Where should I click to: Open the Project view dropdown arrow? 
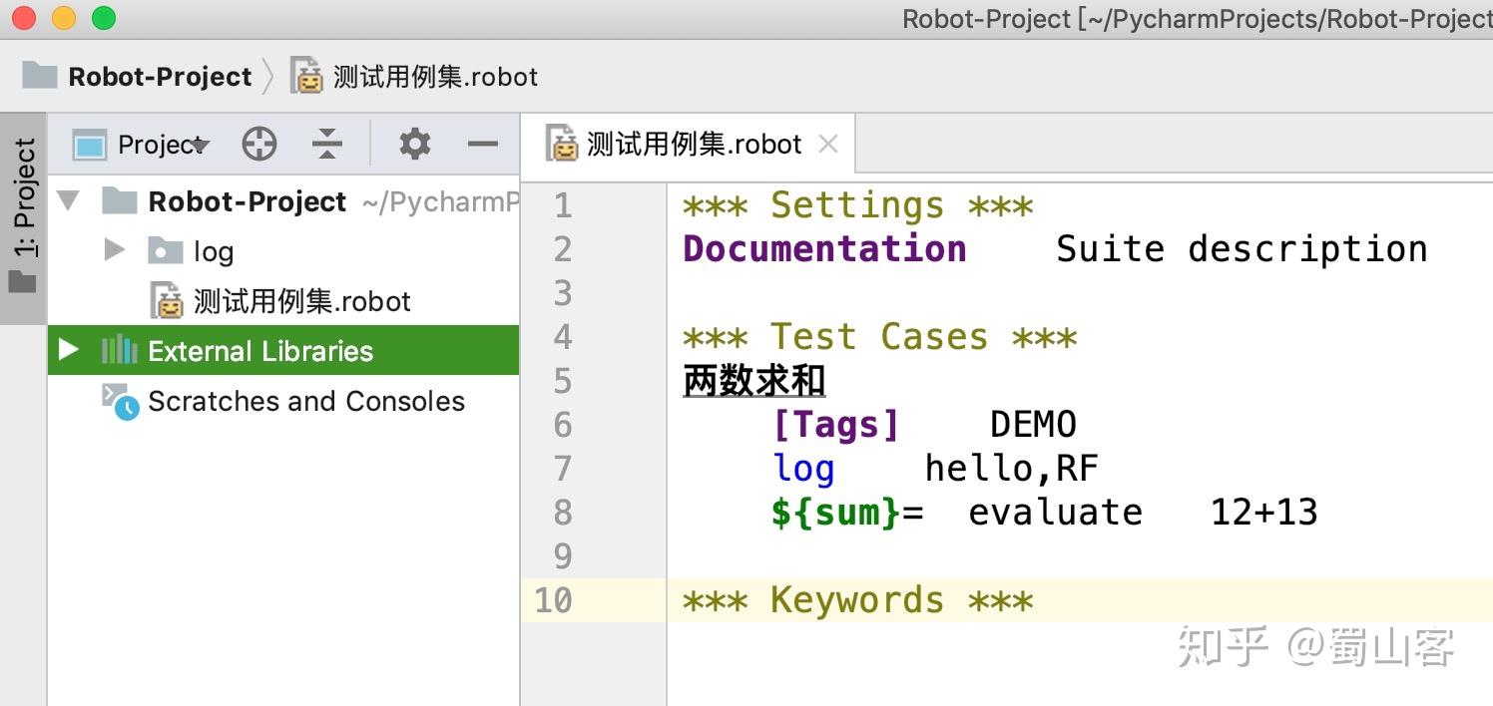click(201, 144)
